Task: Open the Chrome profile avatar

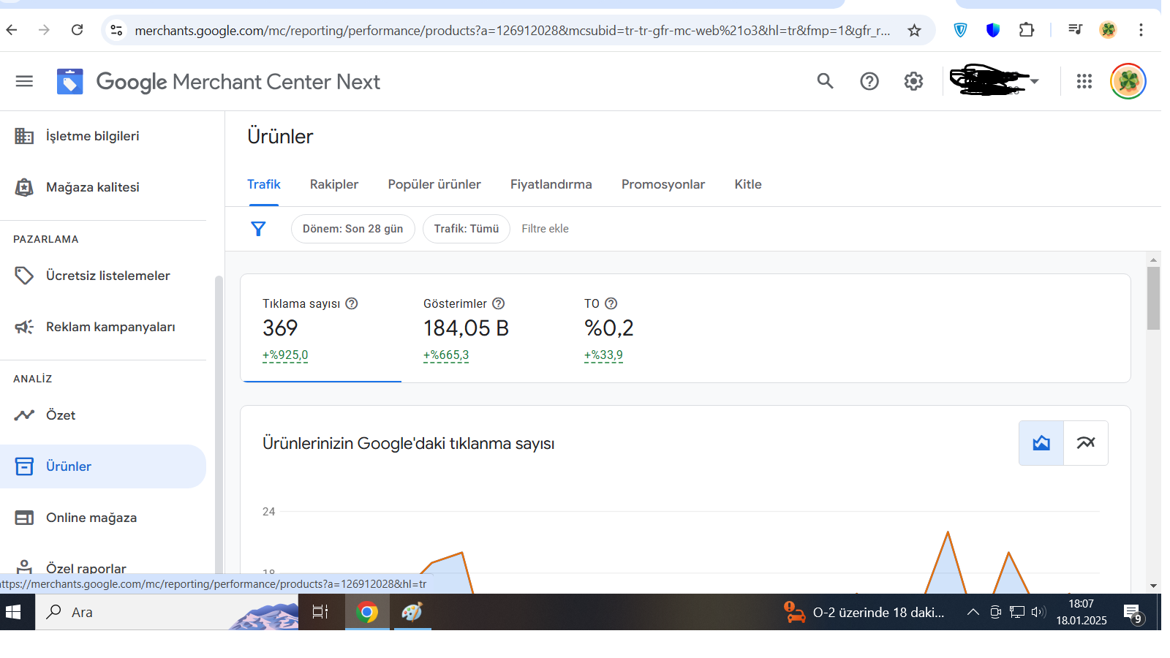Action: coord(1109,30)
